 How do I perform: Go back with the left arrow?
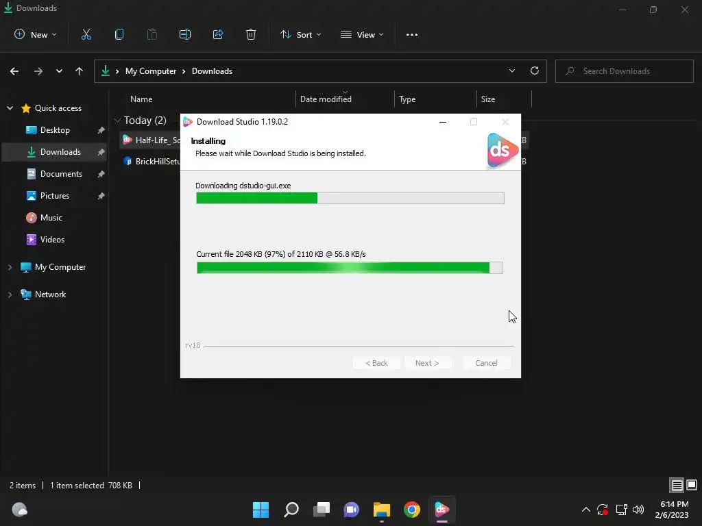tap(14, 71)
